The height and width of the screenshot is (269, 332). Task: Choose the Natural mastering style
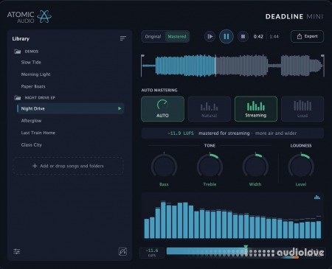coord(210,109)
